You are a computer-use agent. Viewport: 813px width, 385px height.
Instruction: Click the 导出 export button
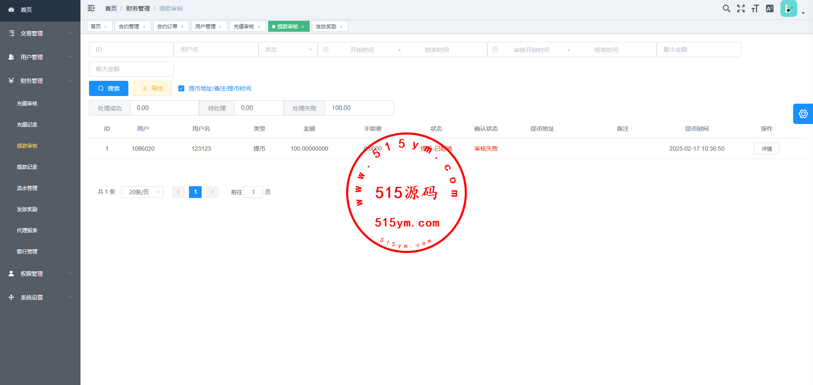[x=152, y=88]
